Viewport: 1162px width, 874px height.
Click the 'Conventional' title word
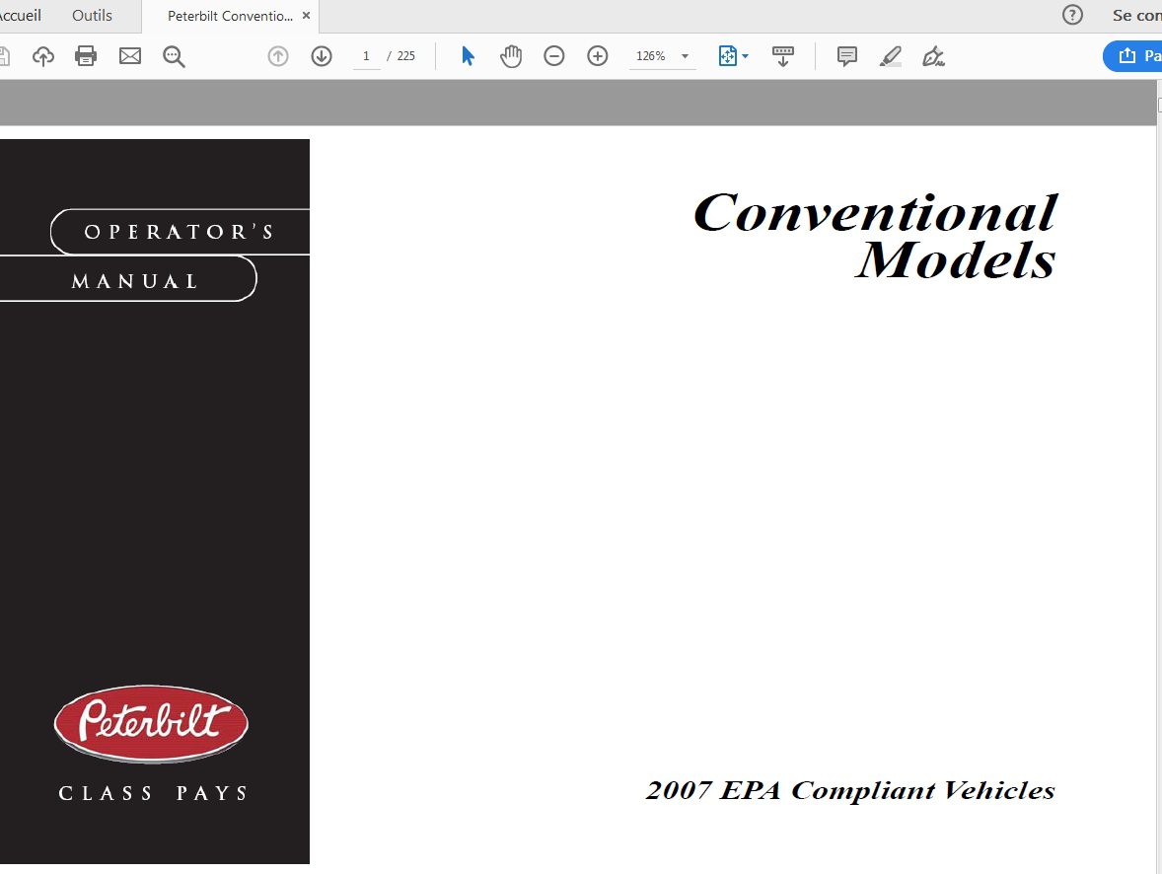(875, 213)
